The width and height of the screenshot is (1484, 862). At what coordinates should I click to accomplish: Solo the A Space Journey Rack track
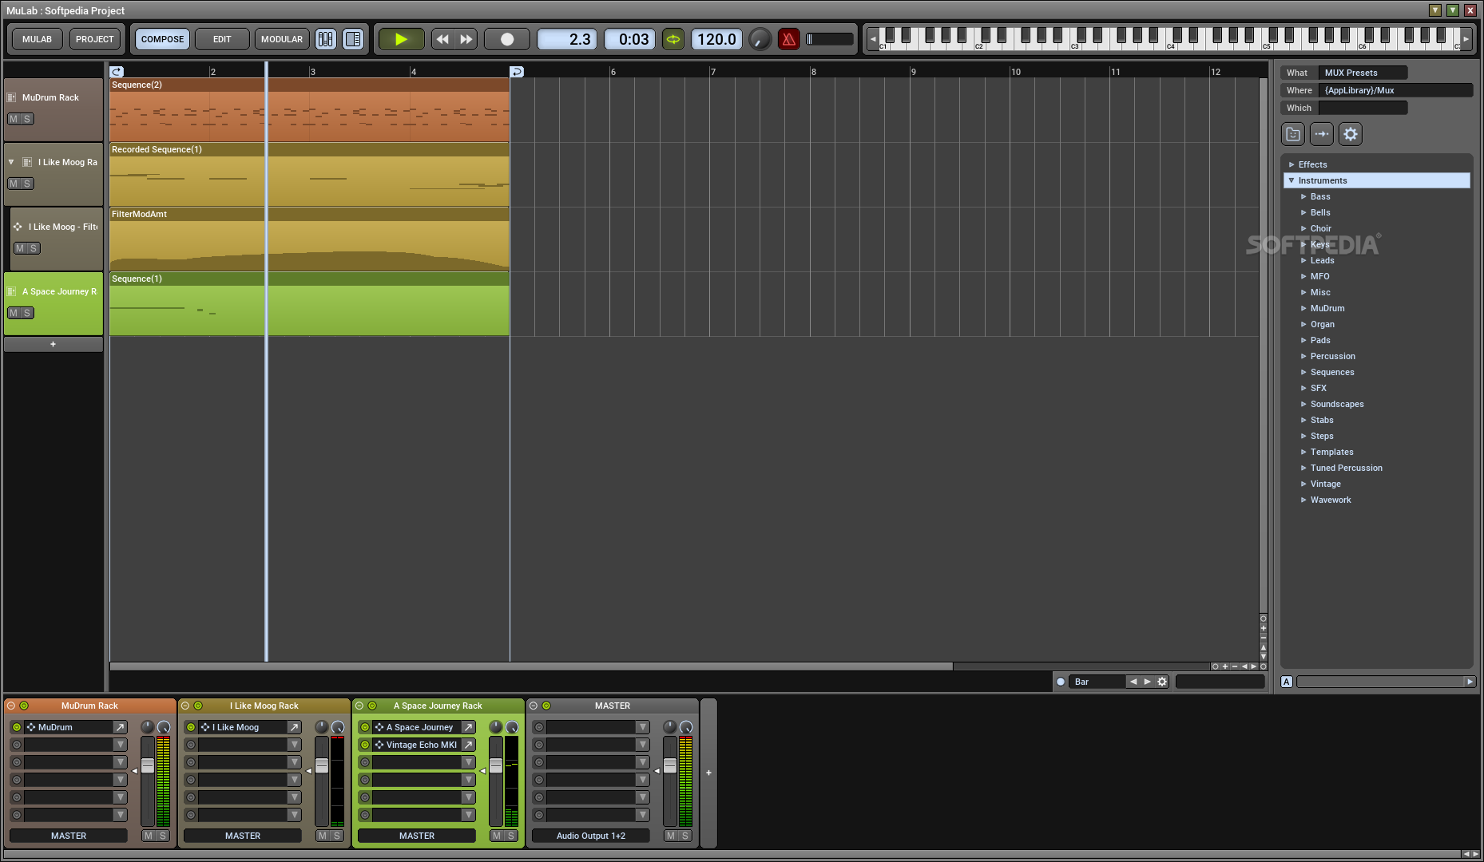[x=27, y=313]
